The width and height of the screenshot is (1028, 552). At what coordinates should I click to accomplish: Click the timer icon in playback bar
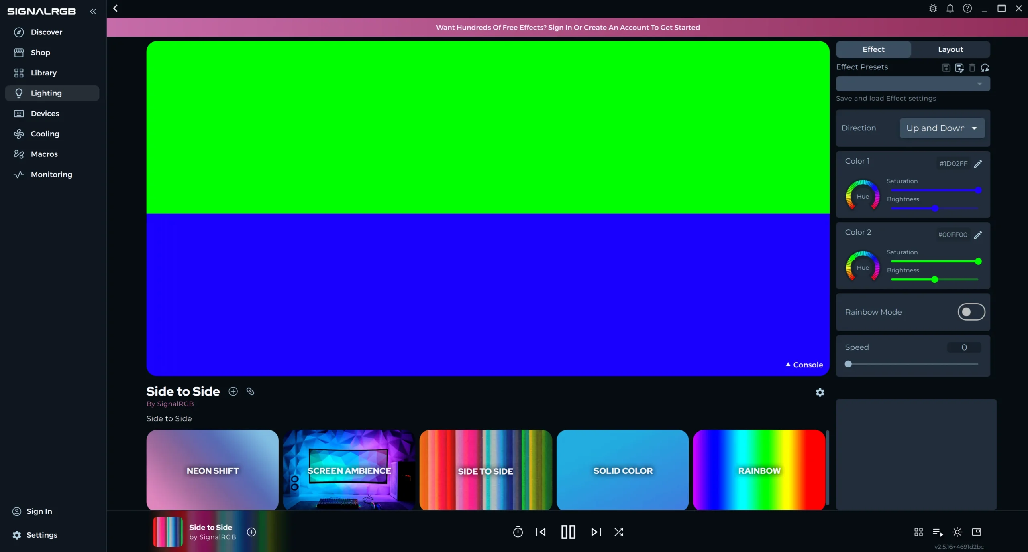point(518,532)
